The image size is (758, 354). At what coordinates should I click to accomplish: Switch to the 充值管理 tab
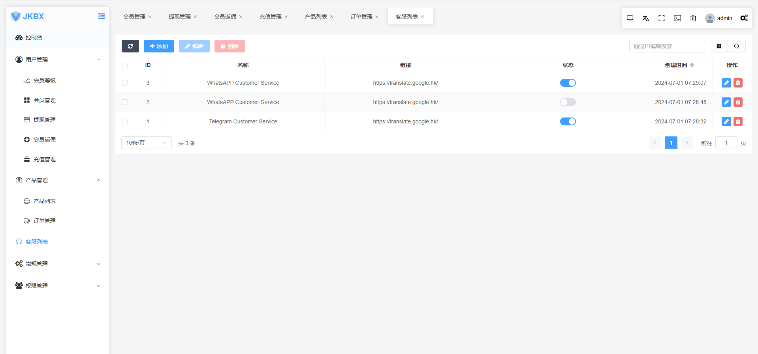(x=271, y=17)
